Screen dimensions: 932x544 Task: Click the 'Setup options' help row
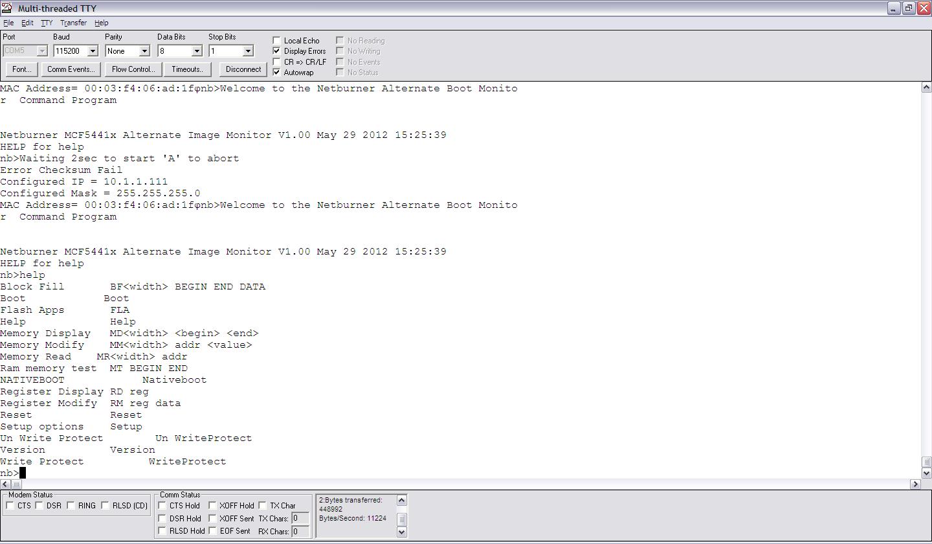71,427
